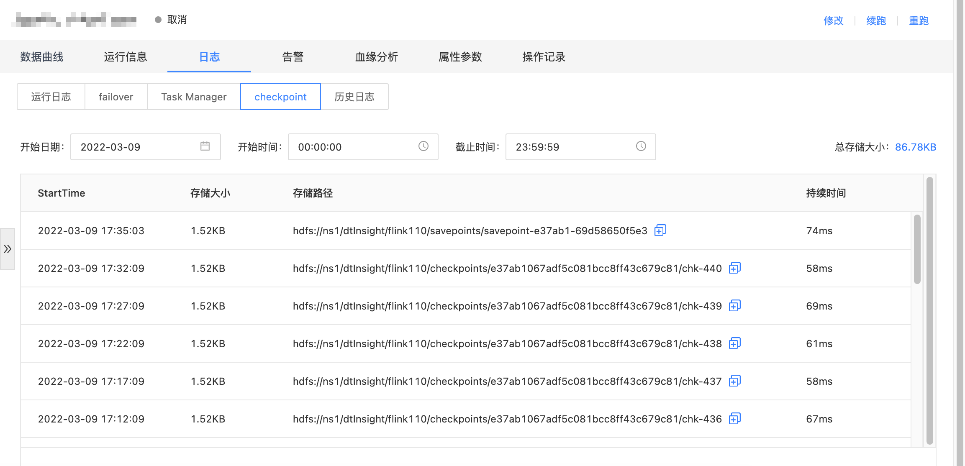Expand the collapsed left side panel
The height and width of the screenshot is (466, 965).
(x=8, y=249)
